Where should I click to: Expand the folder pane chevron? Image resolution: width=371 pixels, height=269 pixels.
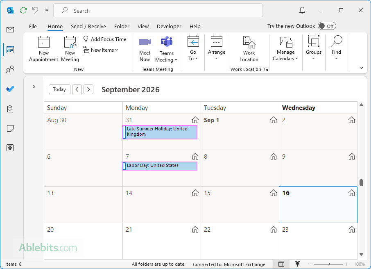tap(34, 87)
